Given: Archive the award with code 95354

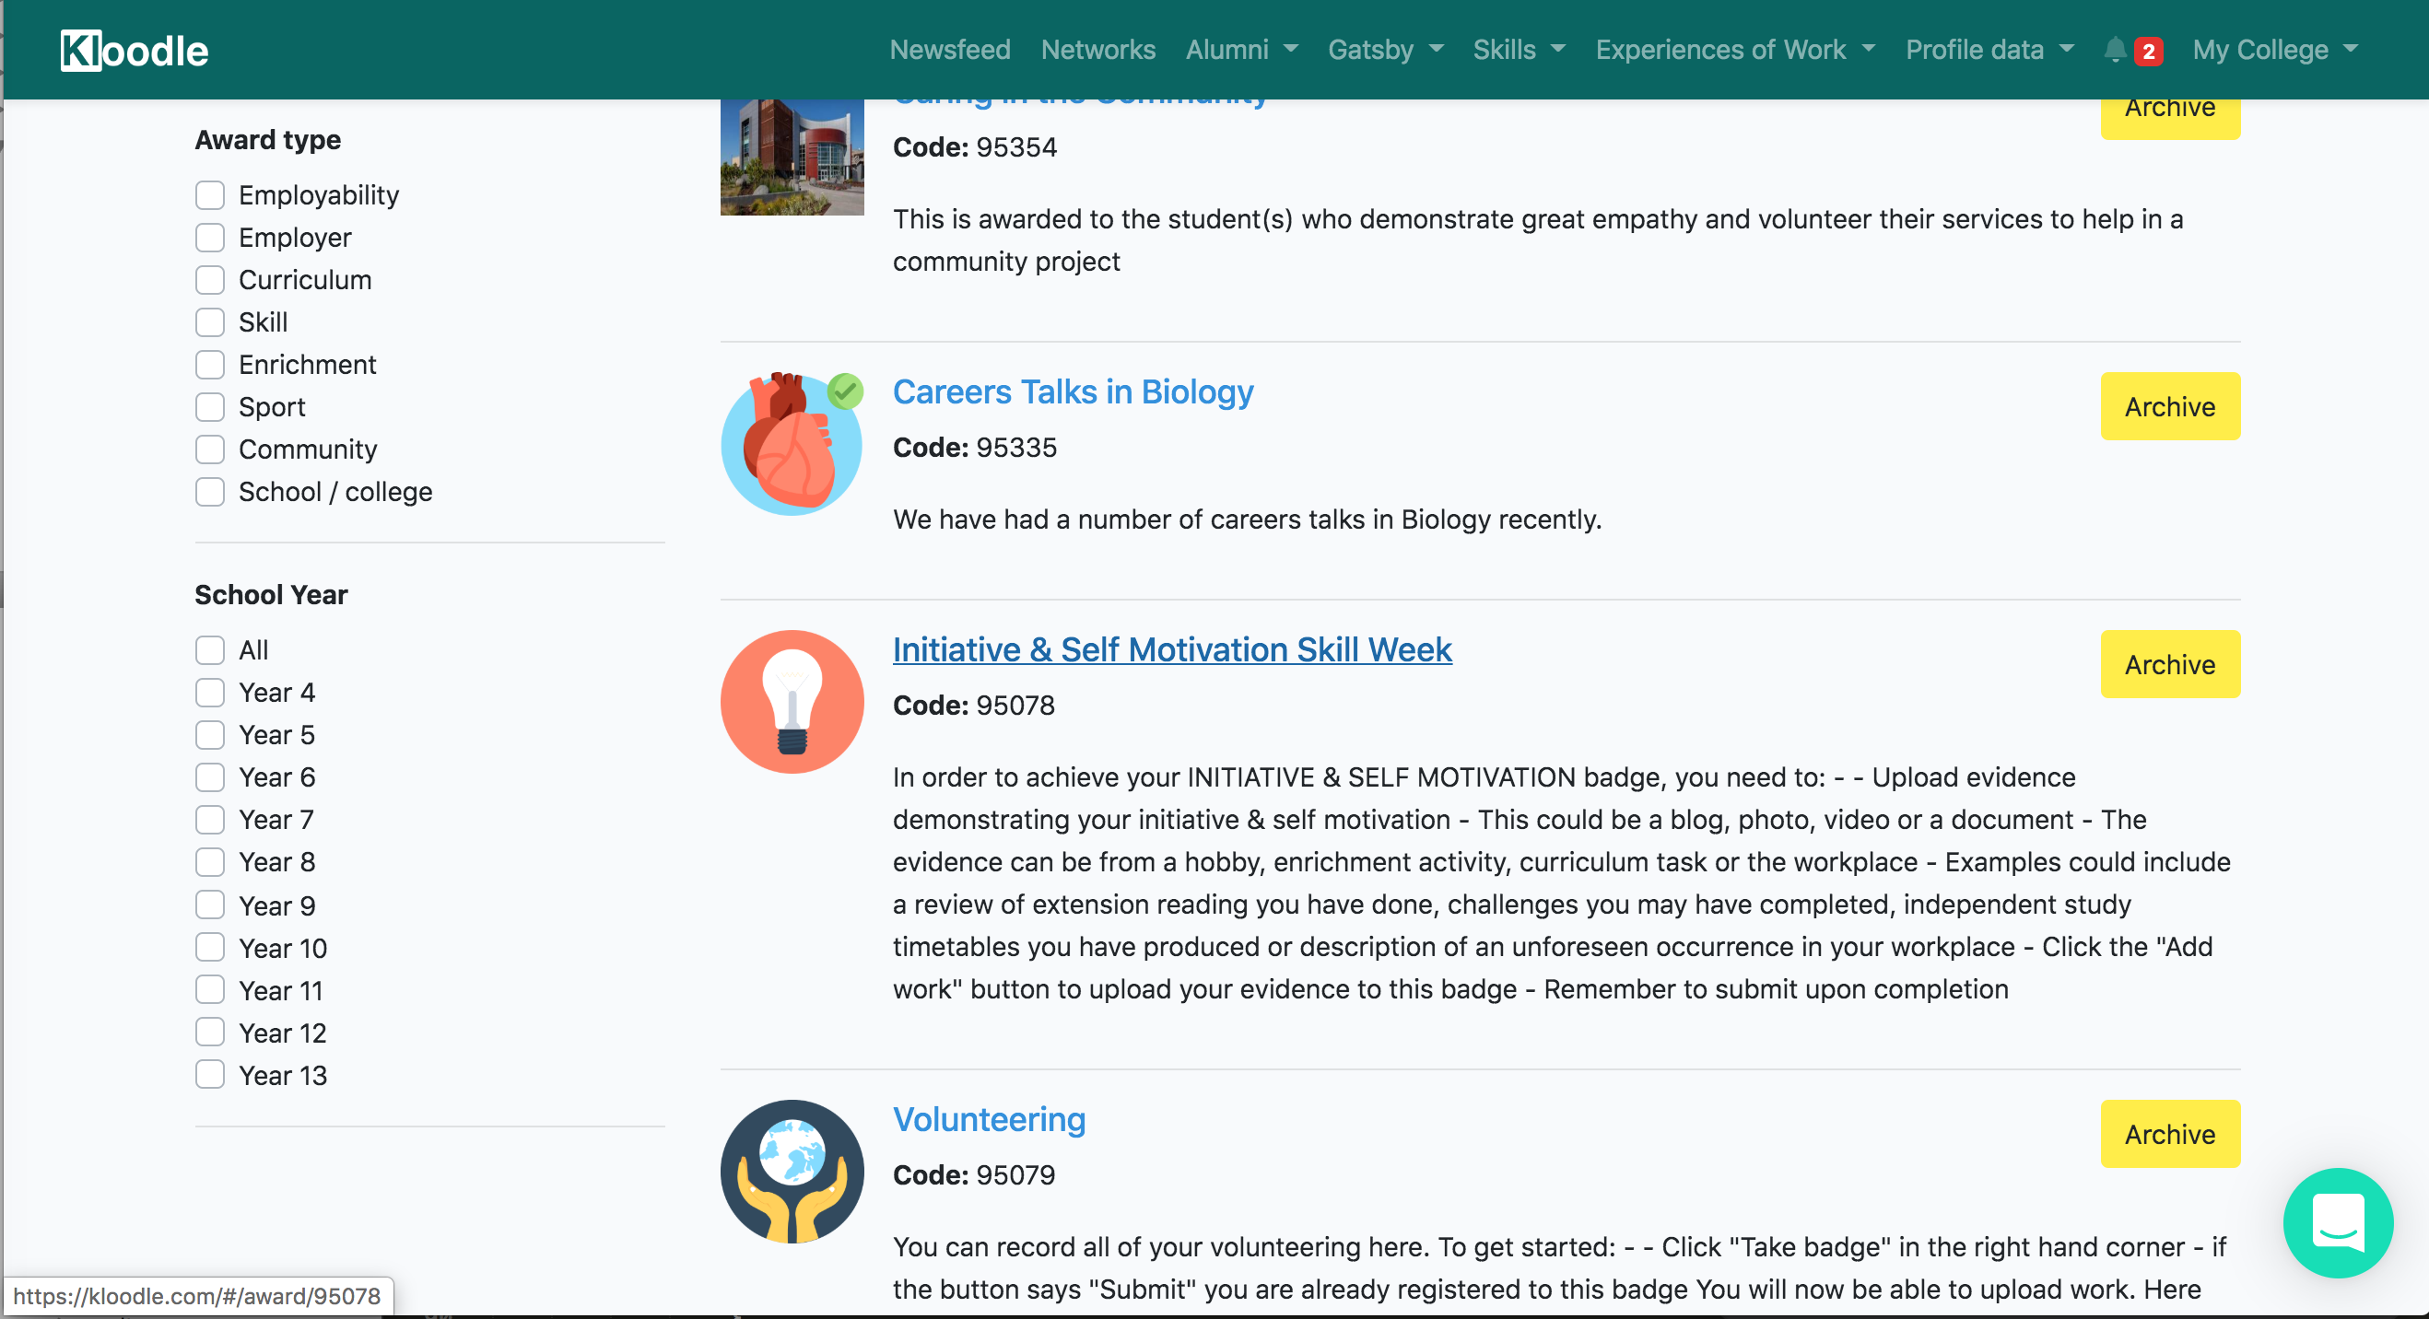Looking at the screenshot, I should coord(2170,118).
